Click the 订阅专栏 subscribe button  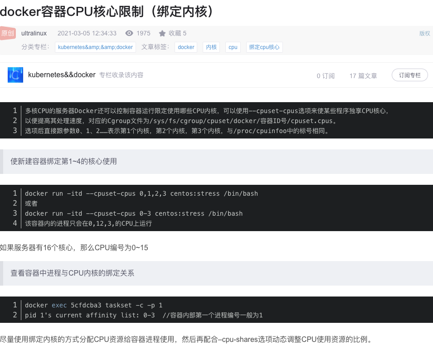coord(410,75)
